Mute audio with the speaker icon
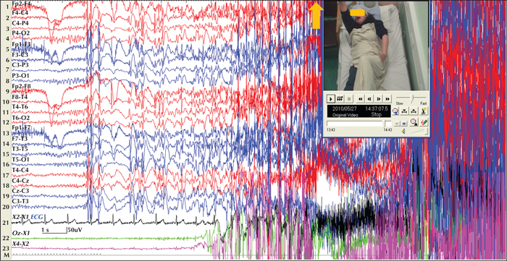The width and height of the screenshot is (507, 261). (x=403, y=132)
